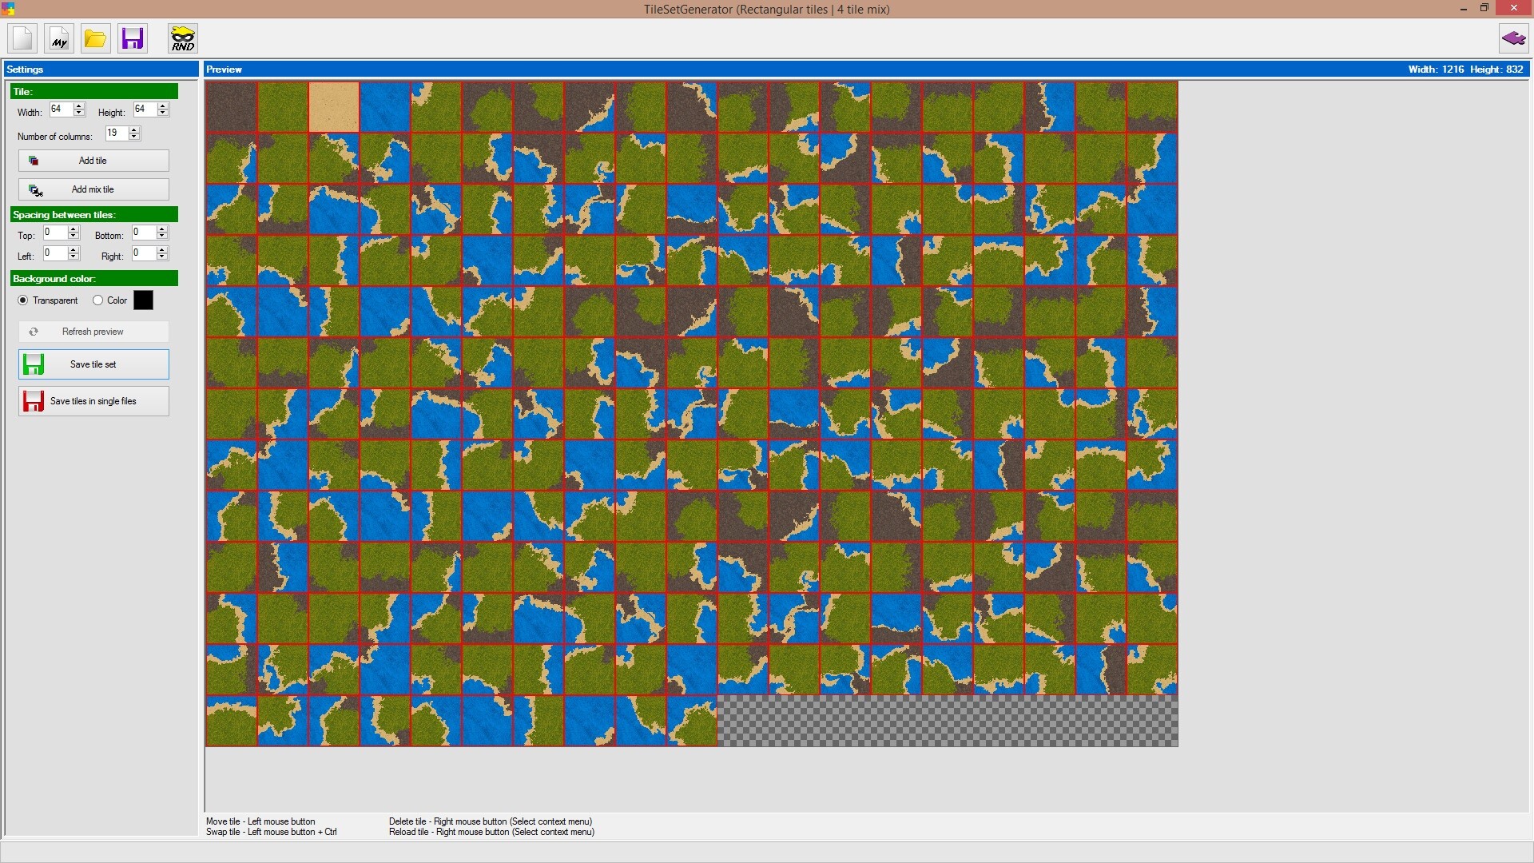Open a file with the yellow folder icon
Image resolution: width=1534 pixels, height=863 pixels.
coord(95,38)
